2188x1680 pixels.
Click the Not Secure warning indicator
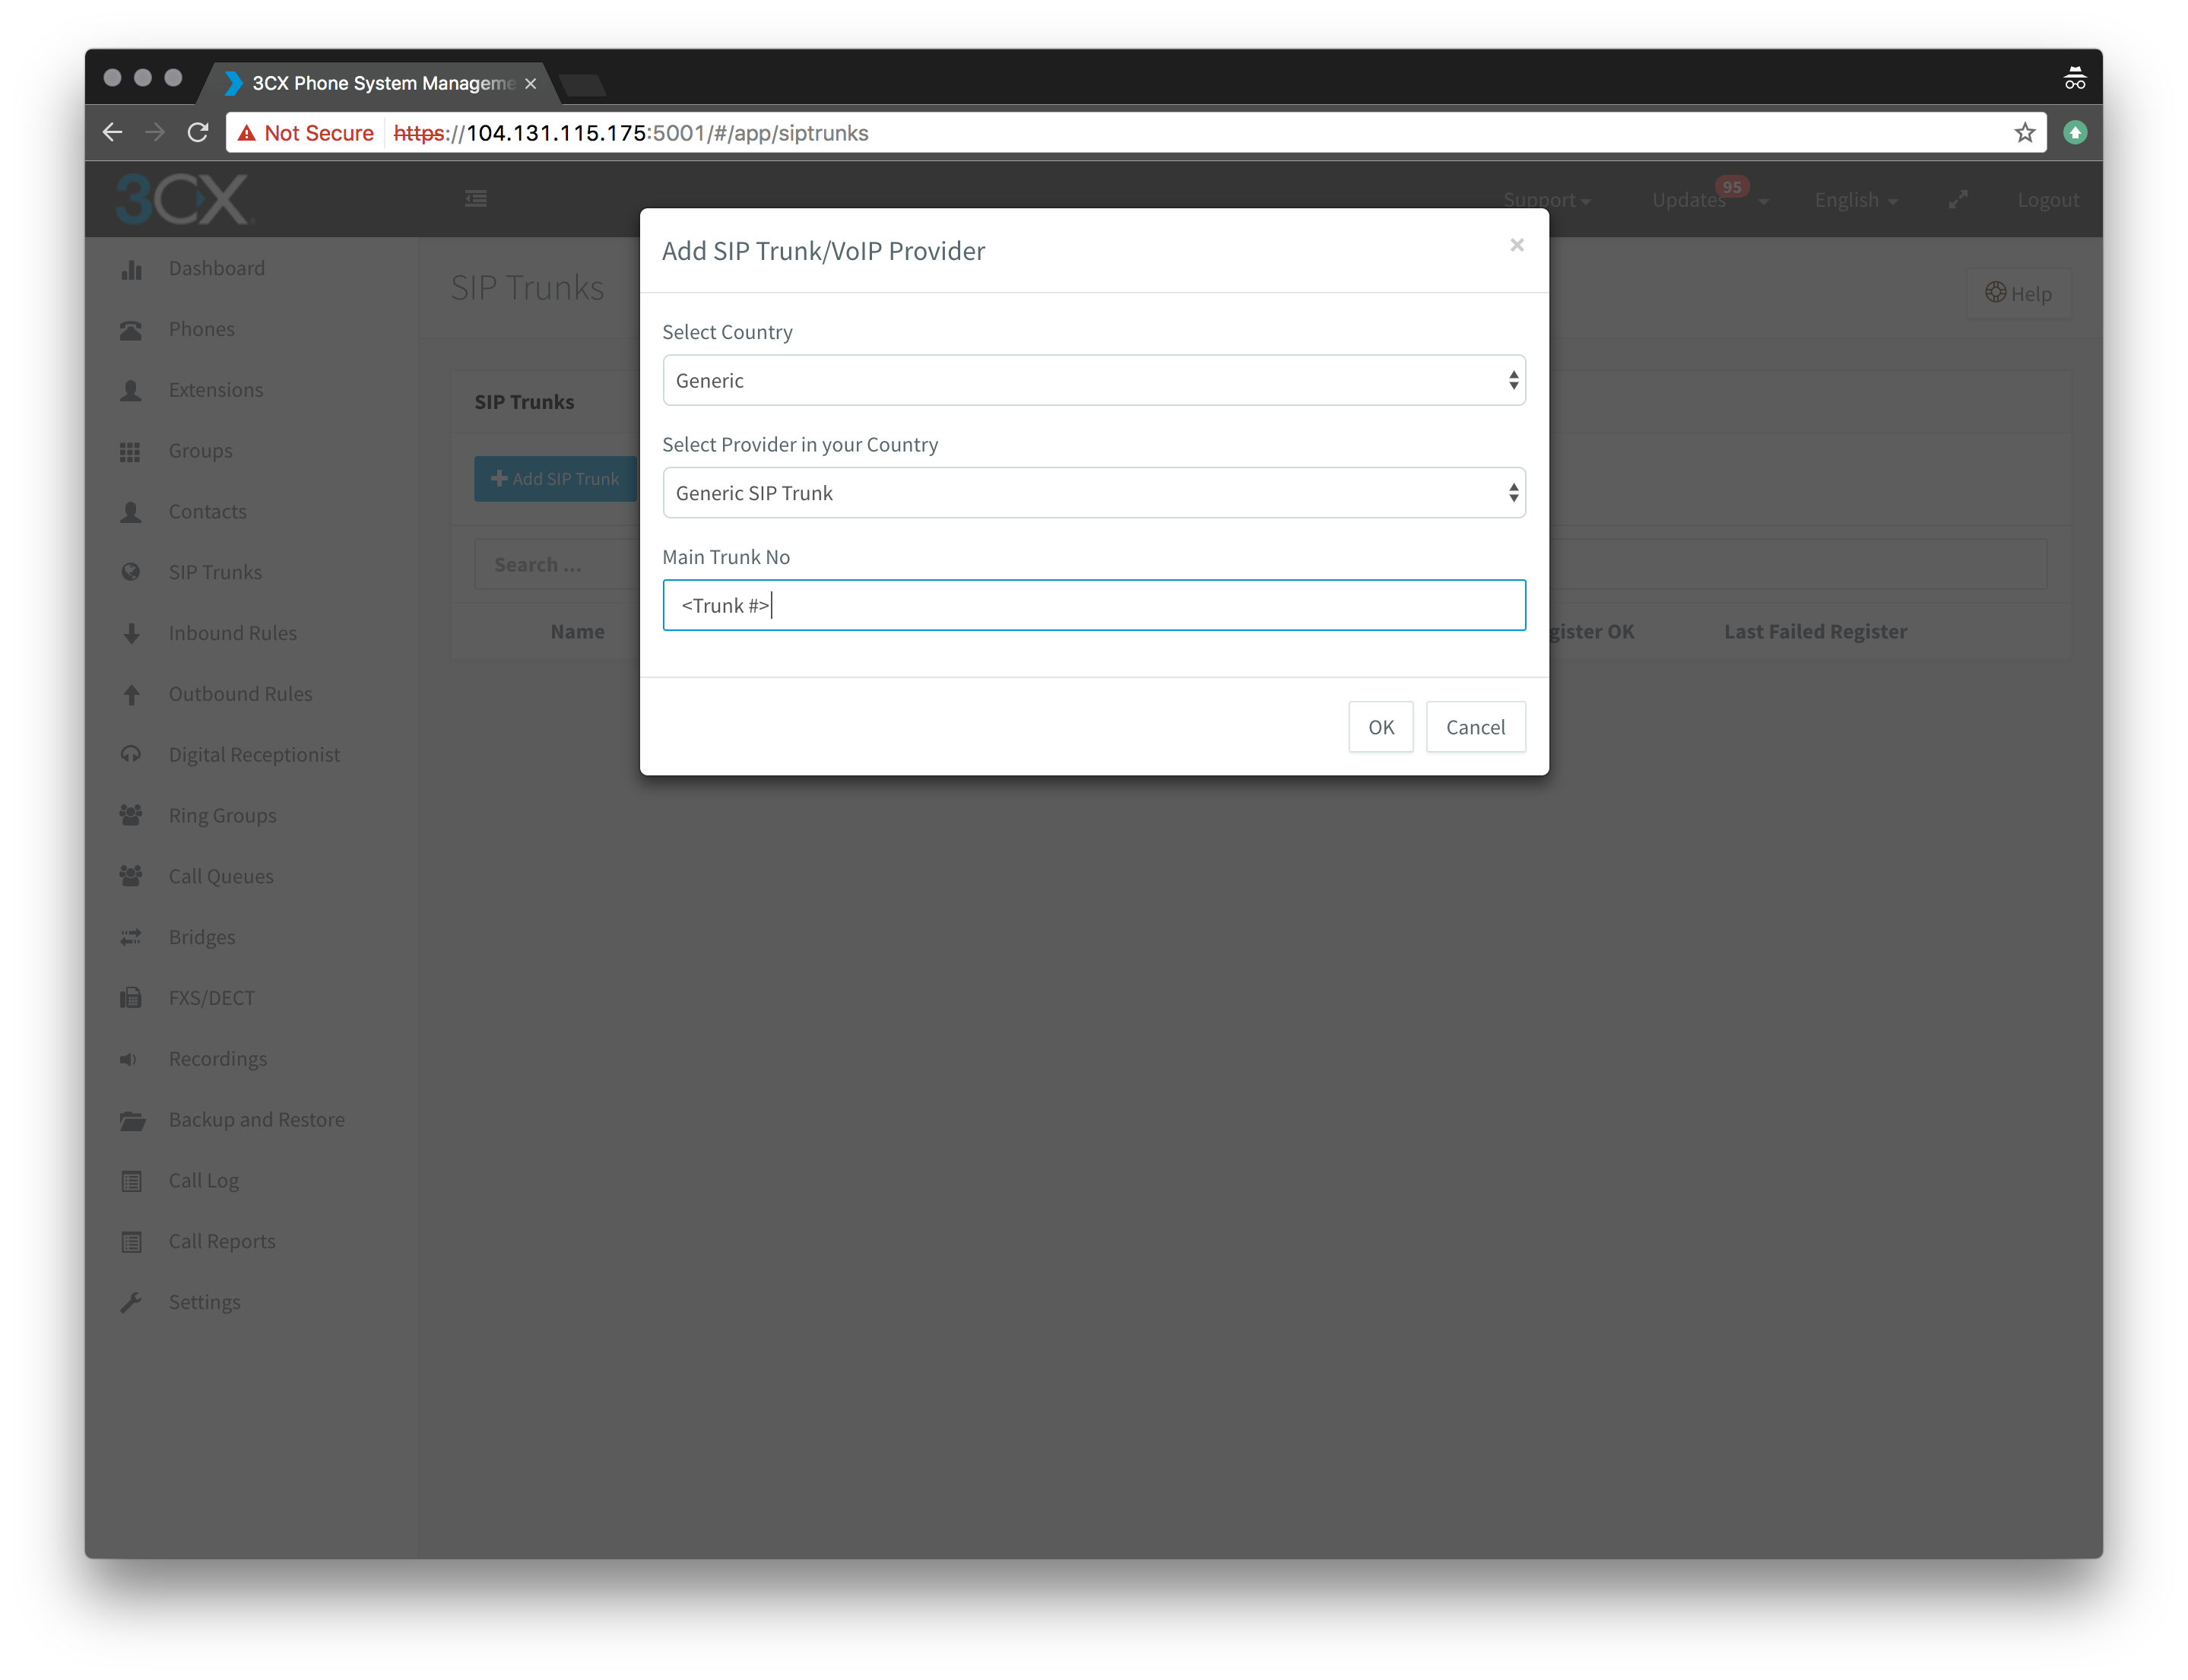tap(306, 133)
